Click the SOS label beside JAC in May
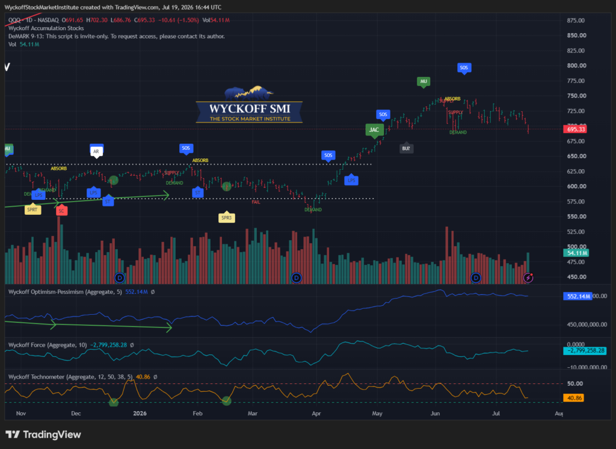 click(383, 114)
